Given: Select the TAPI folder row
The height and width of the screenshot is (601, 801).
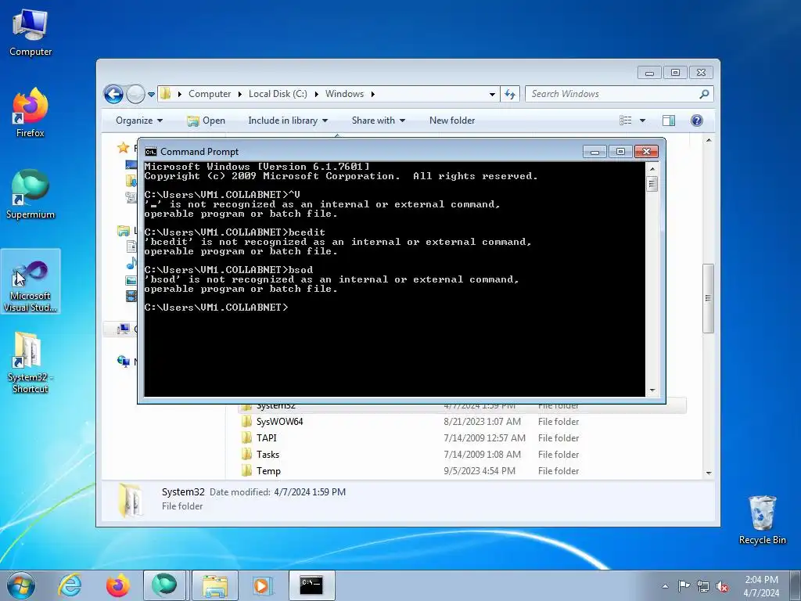Looking at the screenshot, I should coord(462,438).
